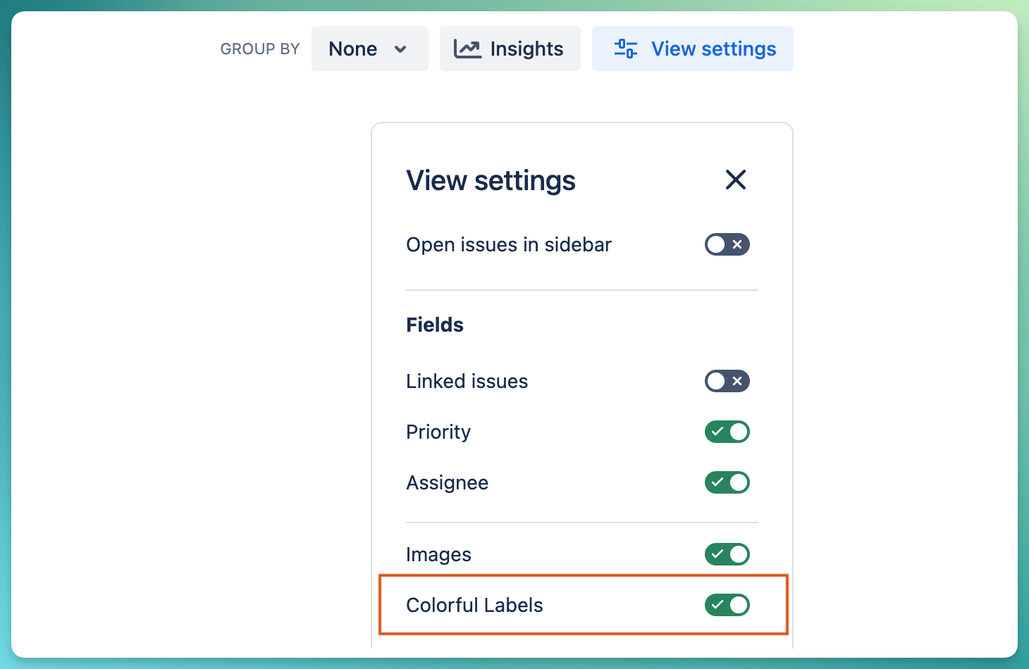Click the None dropdown chevron icon
Screen dimensions: 1029x669
(400, 49)
